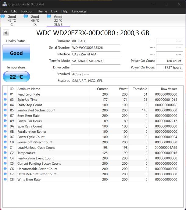Click the Health Status label
Screen dimensions: 186x210
coord(16,41)
